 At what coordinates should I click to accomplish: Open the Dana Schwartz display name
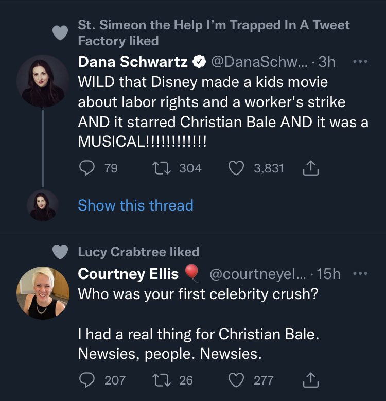coord(133,62)
